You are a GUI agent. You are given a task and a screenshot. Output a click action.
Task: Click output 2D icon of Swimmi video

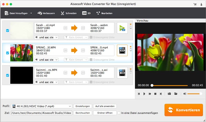83,73
